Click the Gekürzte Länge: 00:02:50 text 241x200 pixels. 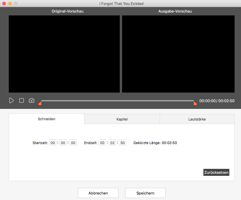click(155, 143)
